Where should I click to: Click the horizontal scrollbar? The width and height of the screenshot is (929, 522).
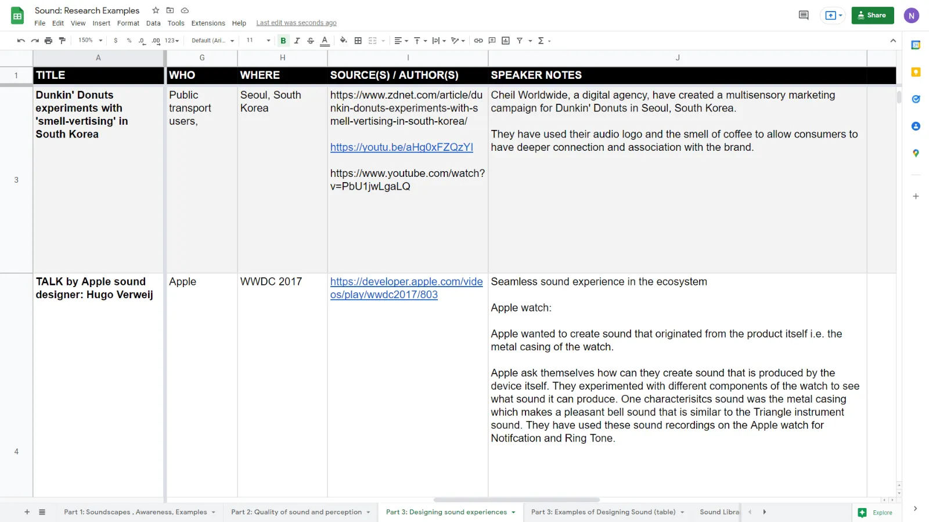point(516,500)
